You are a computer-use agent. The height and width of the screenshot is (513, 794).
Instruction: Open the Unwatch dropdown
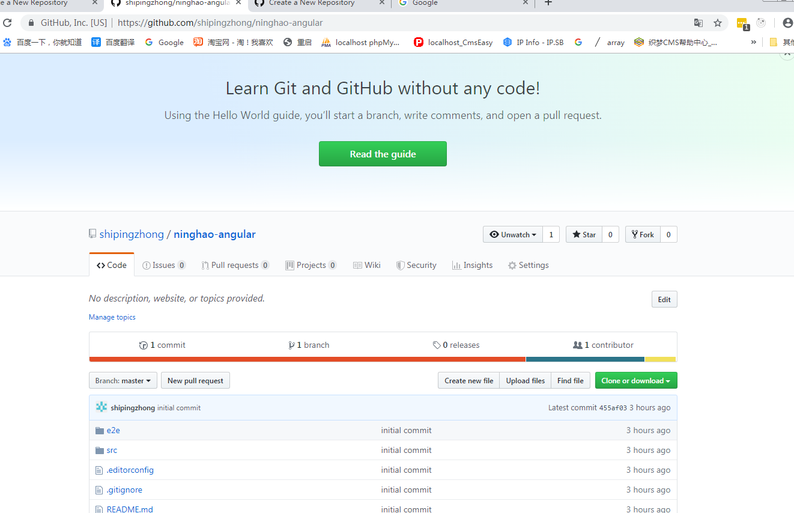pos(513,234)
